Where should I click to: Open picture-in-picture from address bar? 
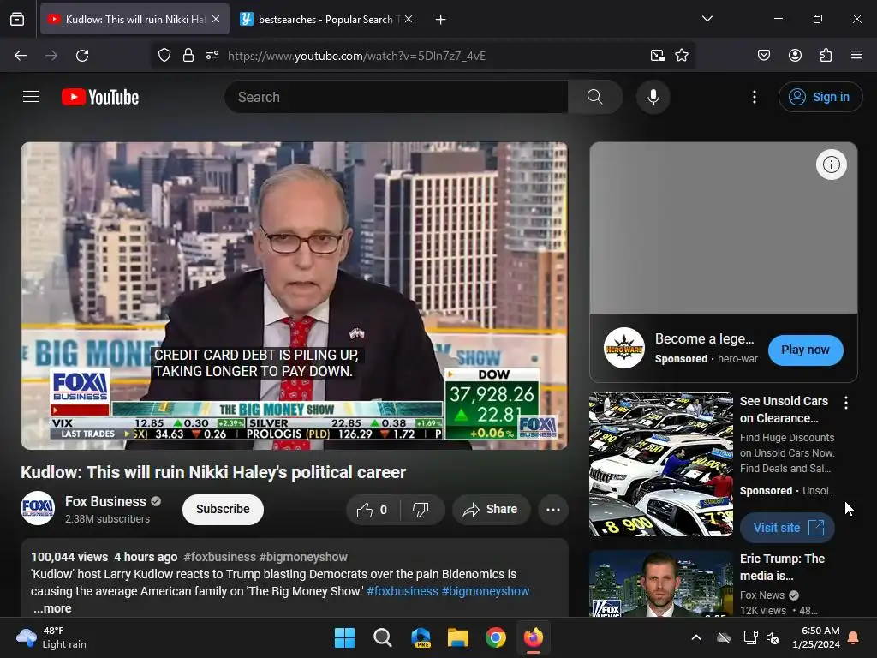click(657, 56)
